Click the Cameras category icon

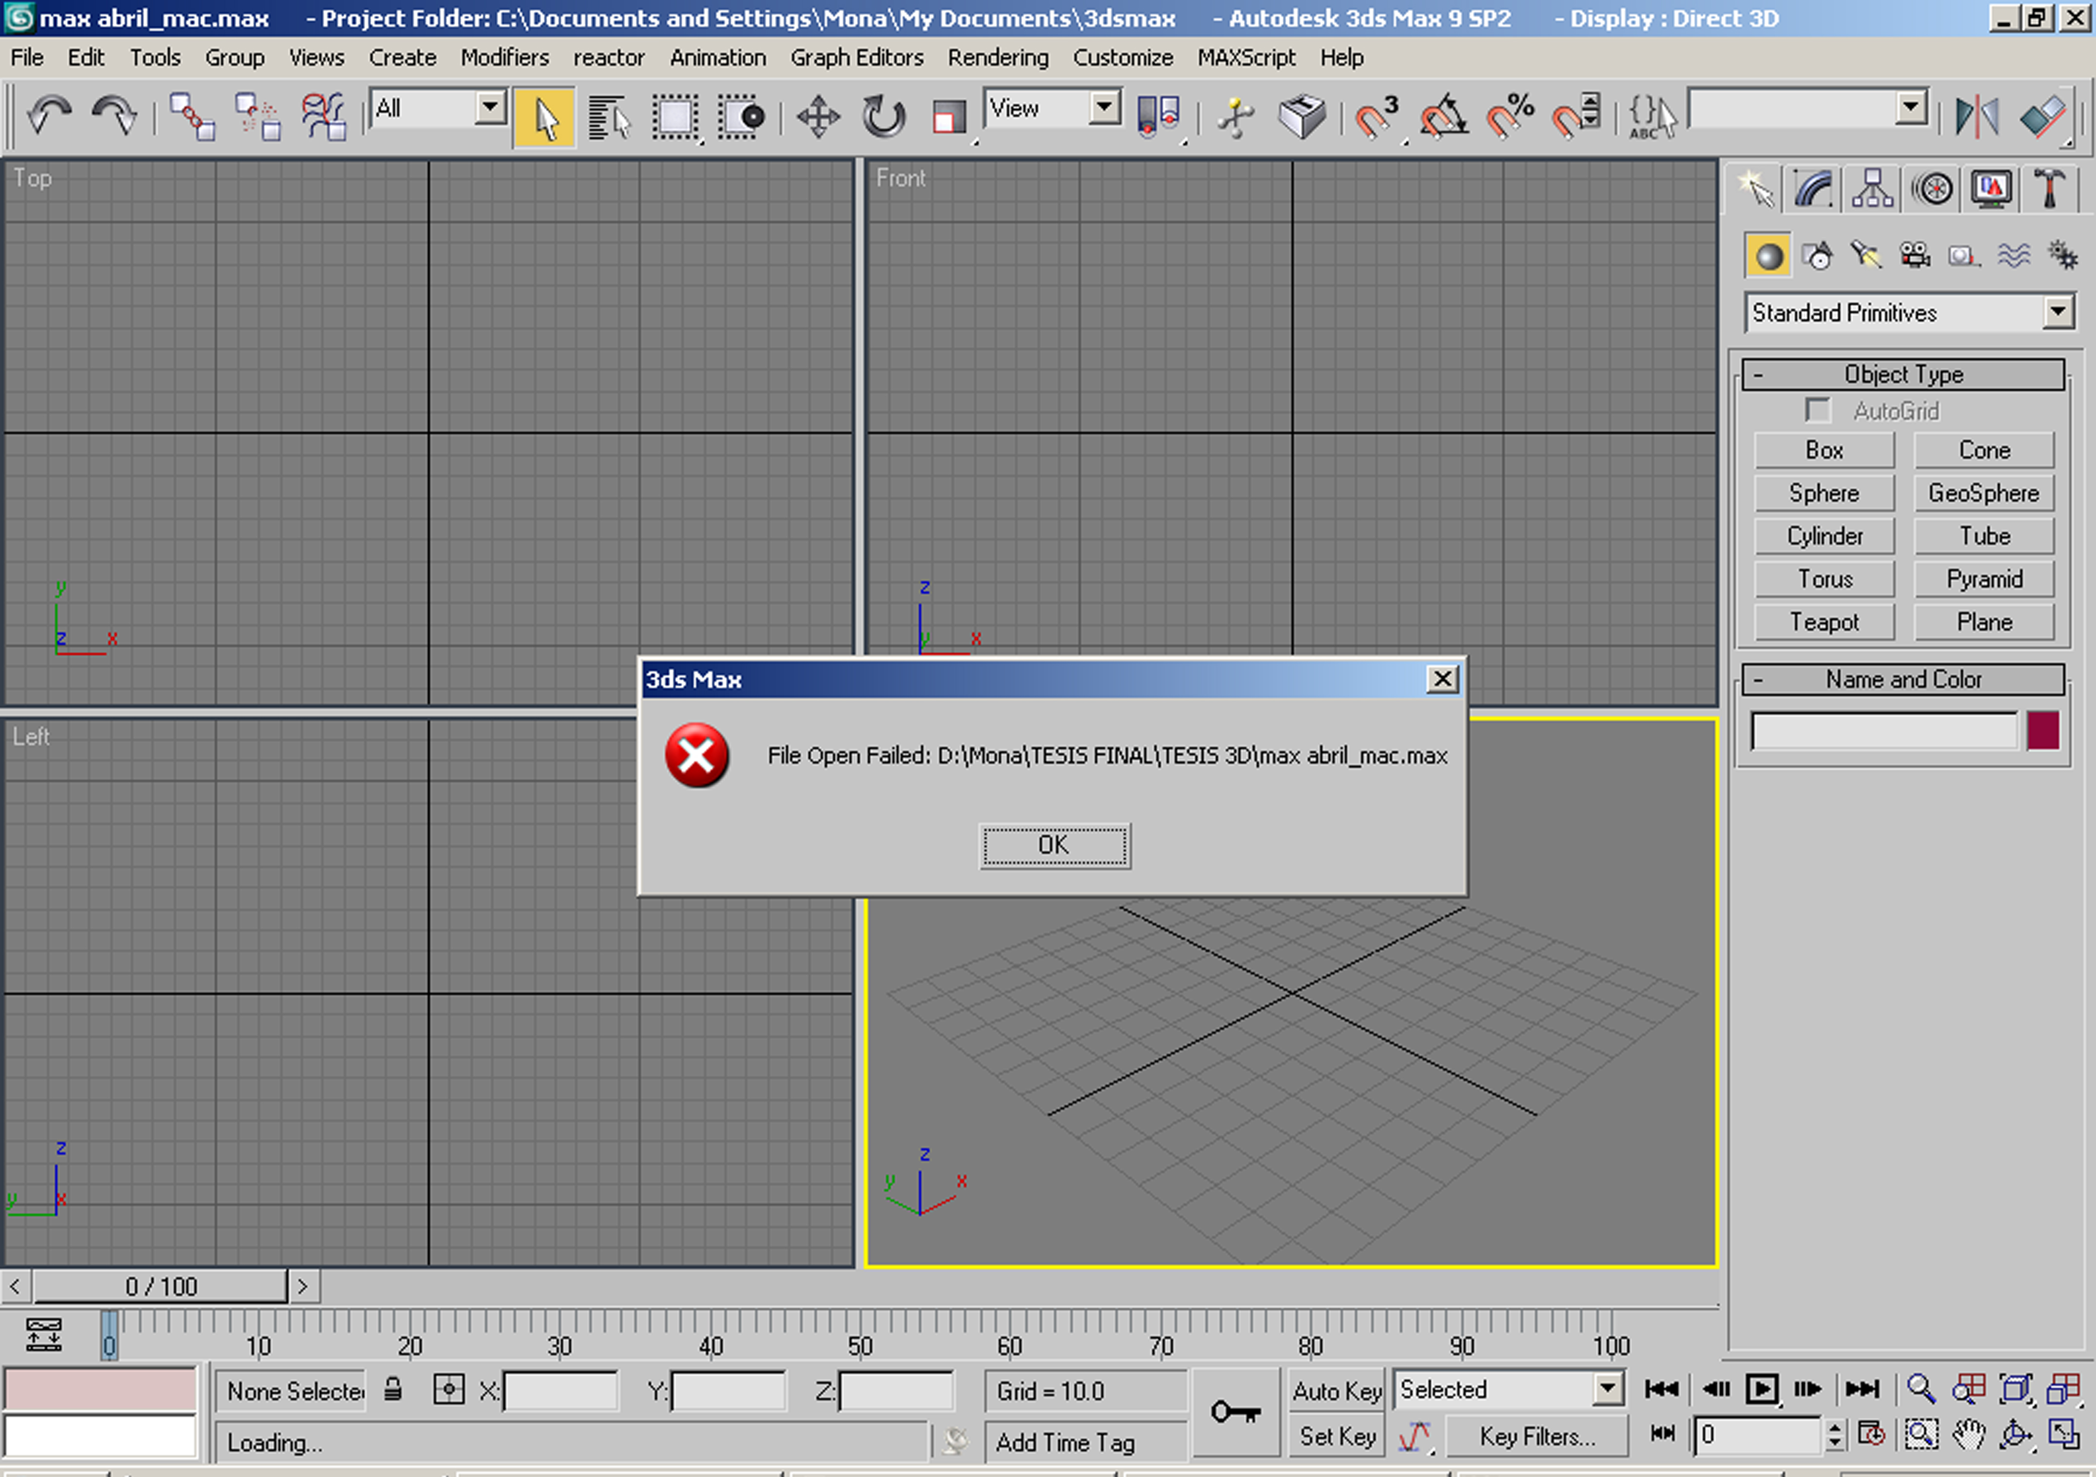(x=1914, y=255)
